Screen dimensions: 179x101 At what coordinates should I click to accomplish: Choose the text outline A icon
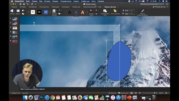tap(96, 10)
